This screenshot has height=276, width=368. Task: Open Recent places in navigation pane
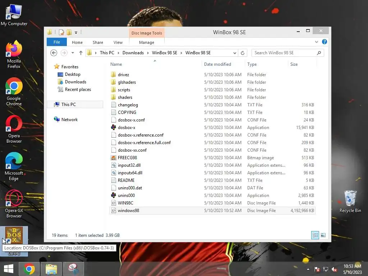point(74,89)
